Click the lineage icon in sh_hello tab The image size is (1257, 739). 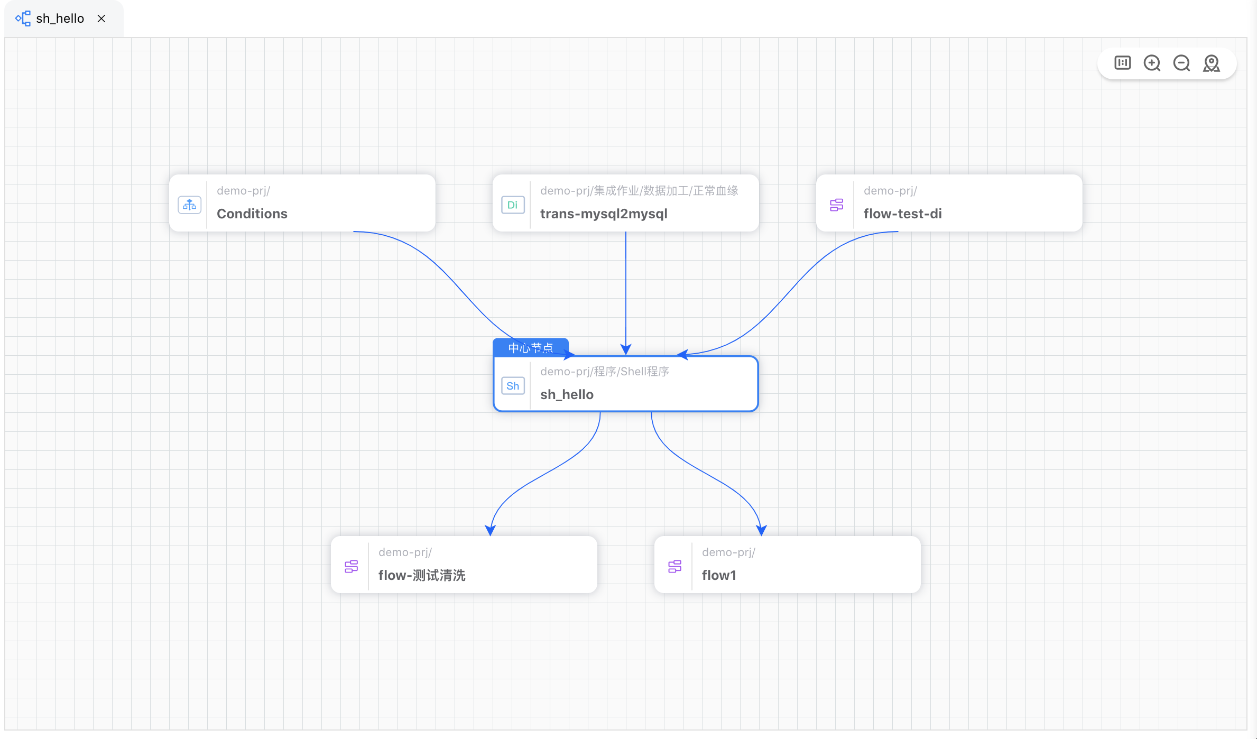pyautogui.click(x=23, y=19)
